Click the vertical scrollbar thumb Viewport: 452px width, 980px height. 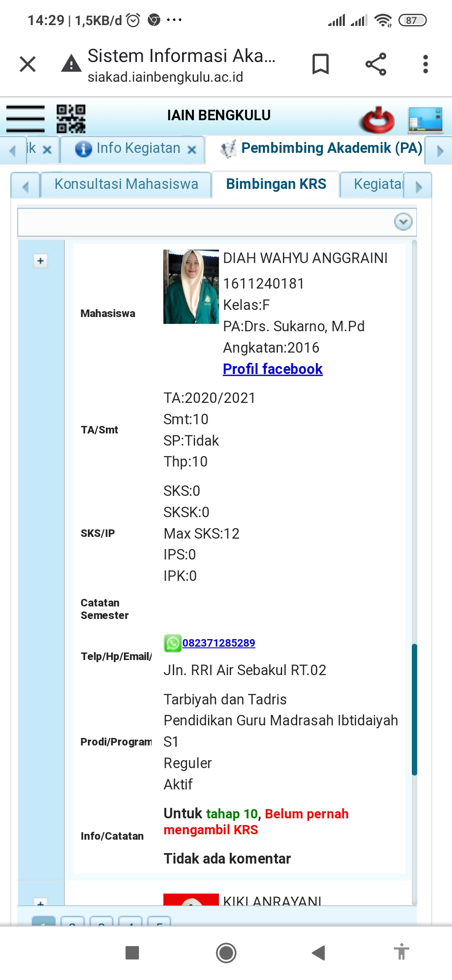pos(414,709)
